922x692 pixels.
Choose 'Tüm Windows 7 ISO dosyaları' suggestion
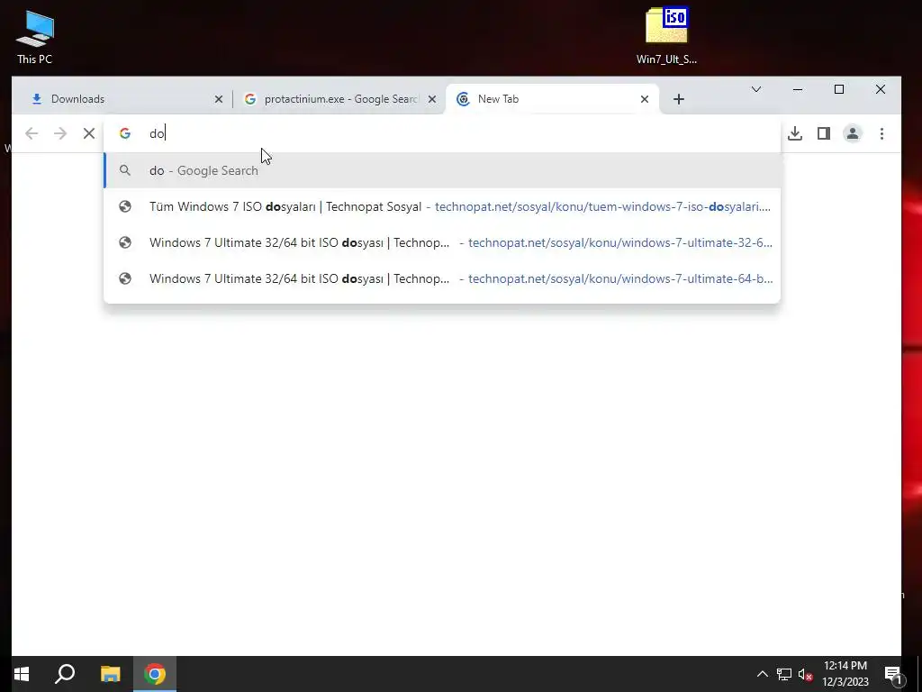(442, 206)
